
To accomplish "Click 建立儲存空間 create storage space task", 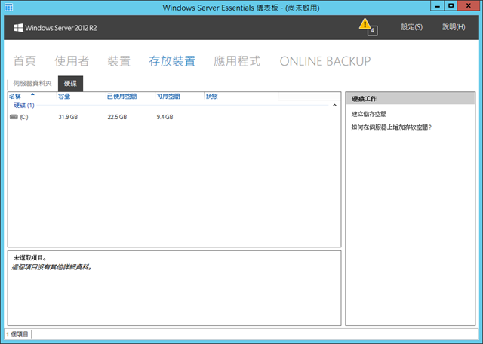I will point(369,114).
